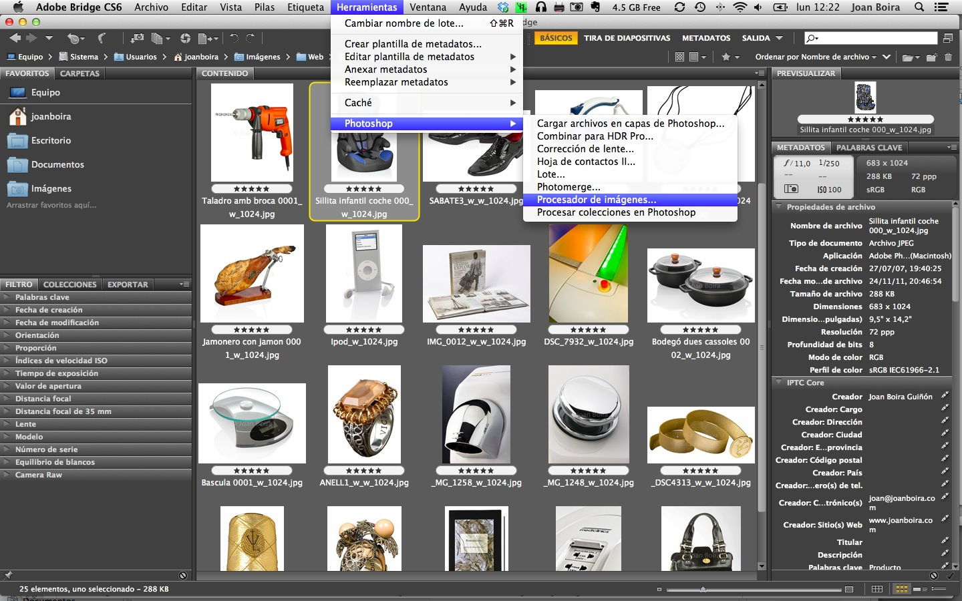The width and height of the screenshot is (962, 601).
Task: Open the star rating filter dropdown
Action: click(x=730, y=57)
